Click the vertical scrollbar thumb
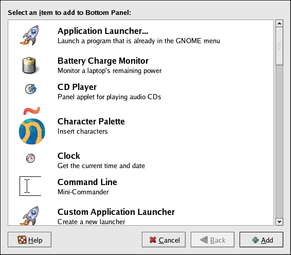The image size is (291, 255). [x=279, y=46]
